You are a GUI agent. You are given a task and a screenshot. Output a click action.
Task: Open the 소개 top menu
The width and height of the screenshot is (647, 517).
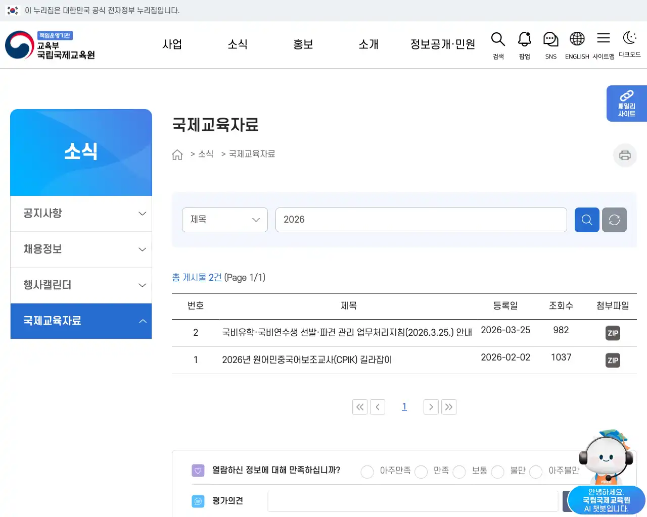tap(369, 44)
